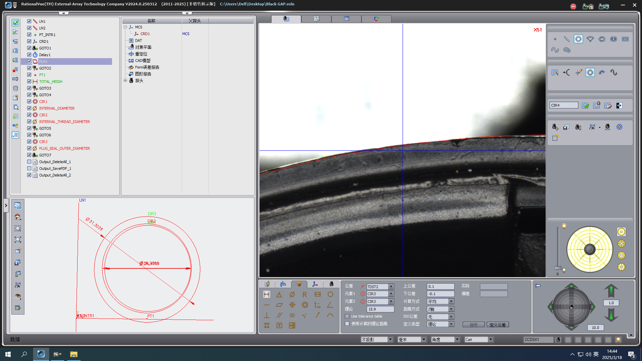Select the line element tool
Image resolution: width=642 pixels, height=361 pixels.
coord(567,39)
